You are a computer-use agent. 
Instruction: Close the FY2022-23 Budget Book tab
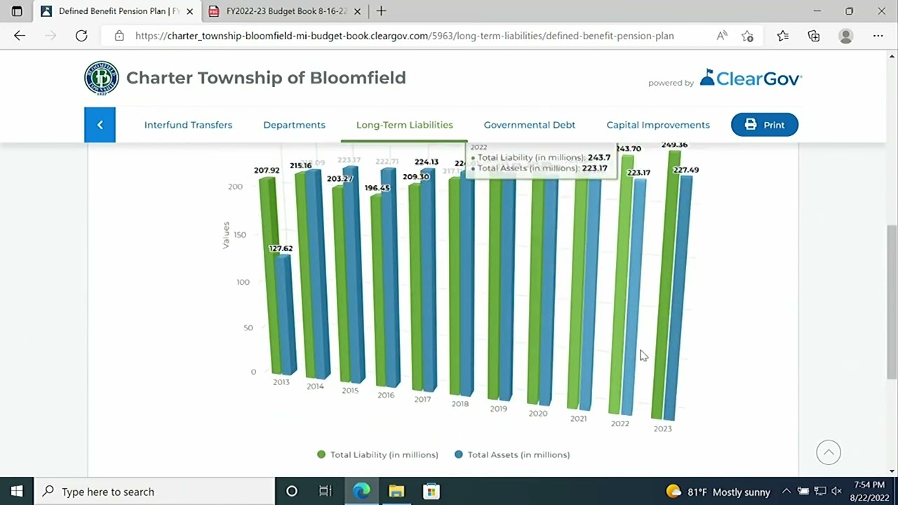[357, 11]
